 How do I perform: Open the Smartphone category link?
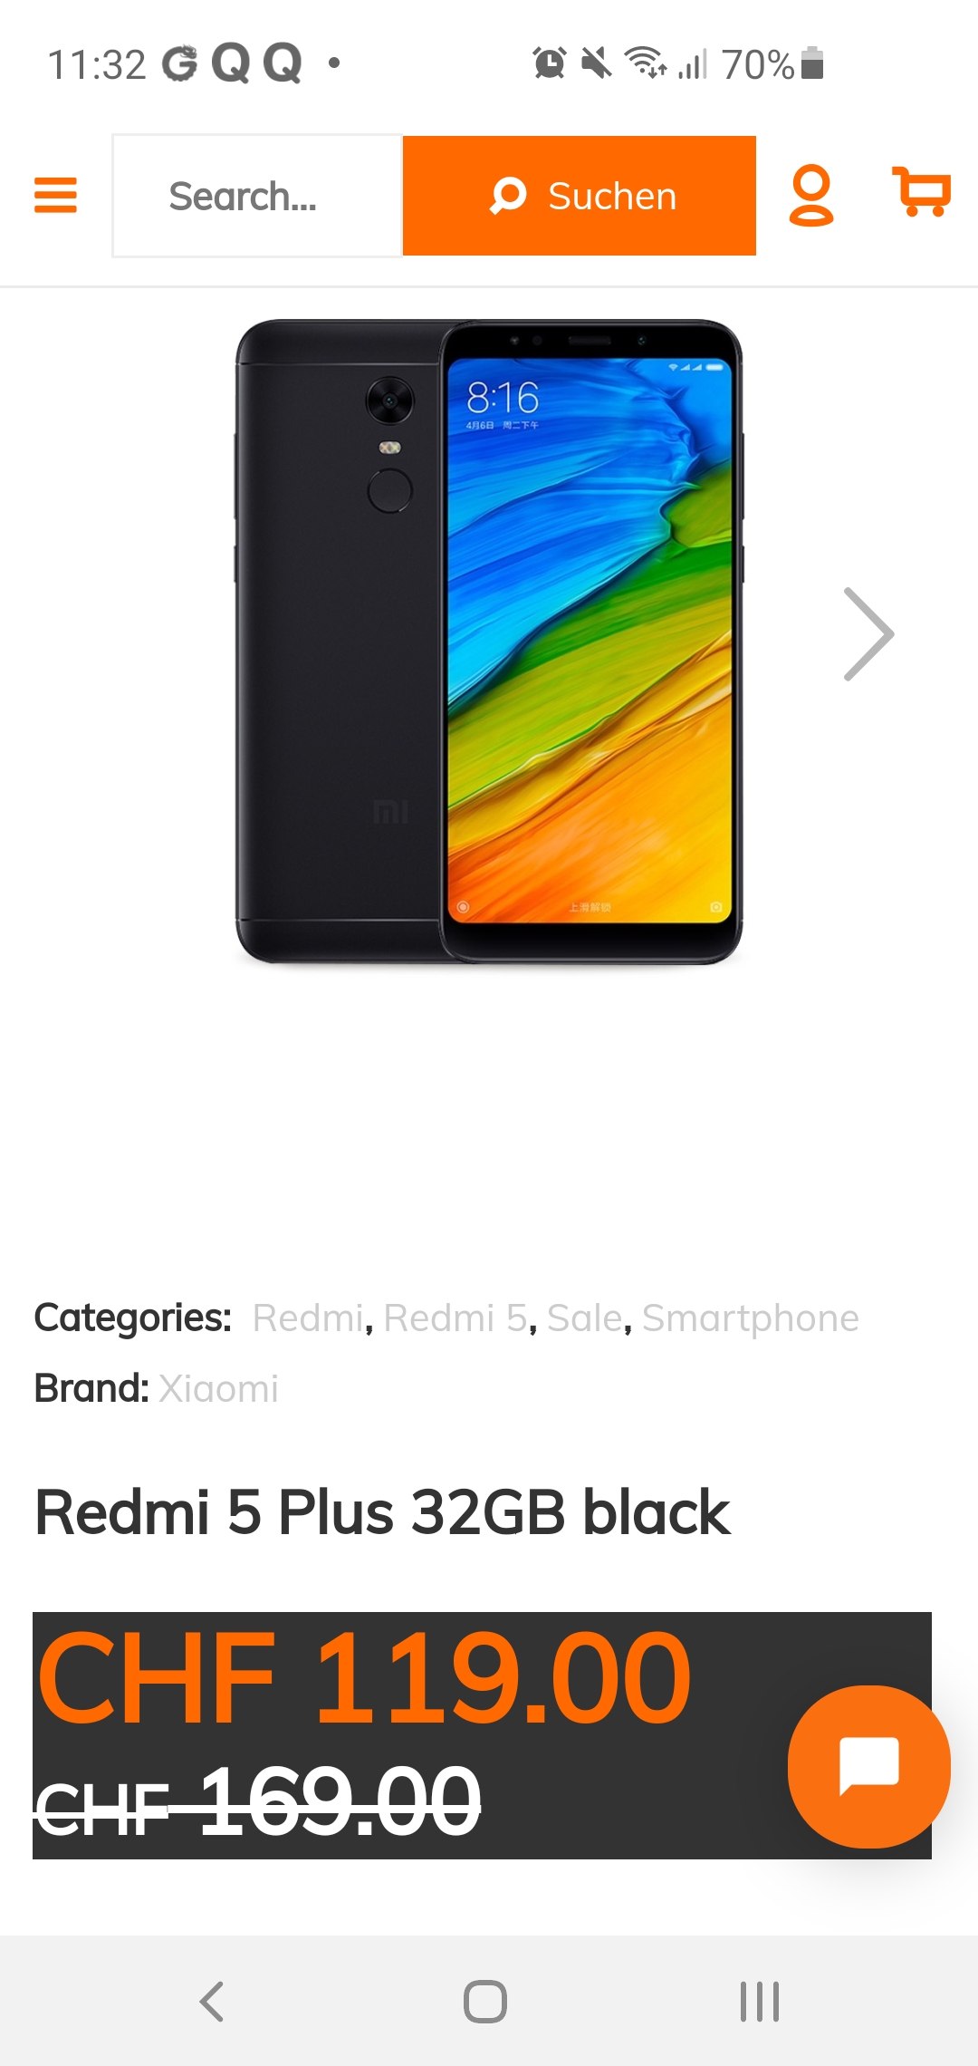coord(751,1318)
